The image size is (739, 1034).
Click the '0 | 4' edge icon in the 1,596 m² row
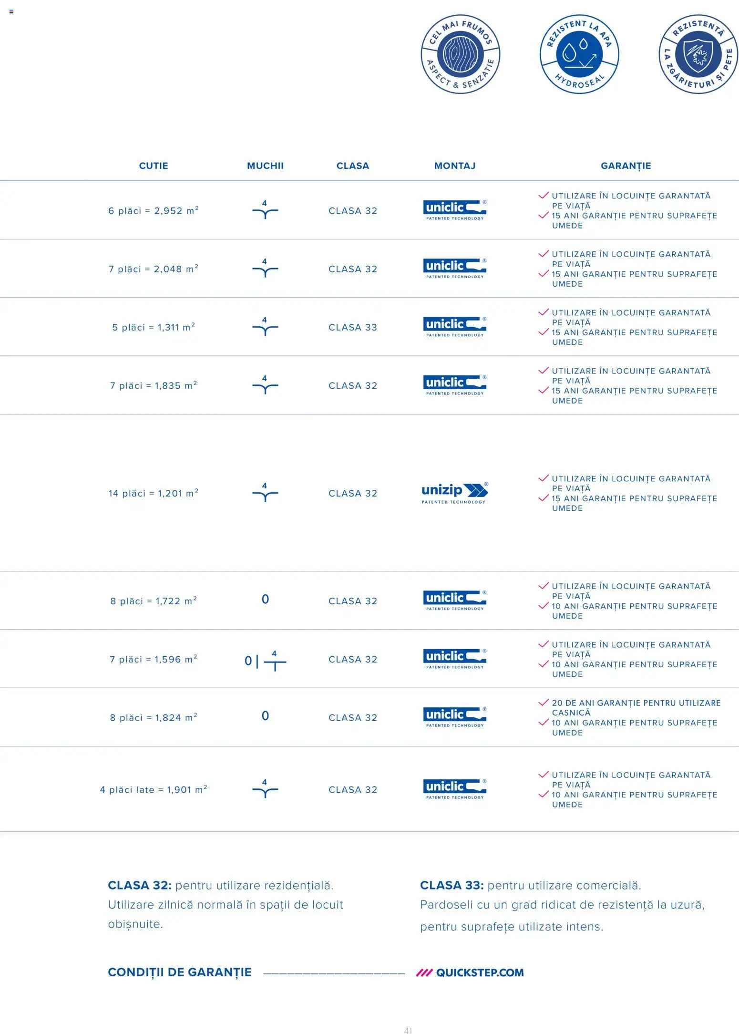tap(265, 660)
